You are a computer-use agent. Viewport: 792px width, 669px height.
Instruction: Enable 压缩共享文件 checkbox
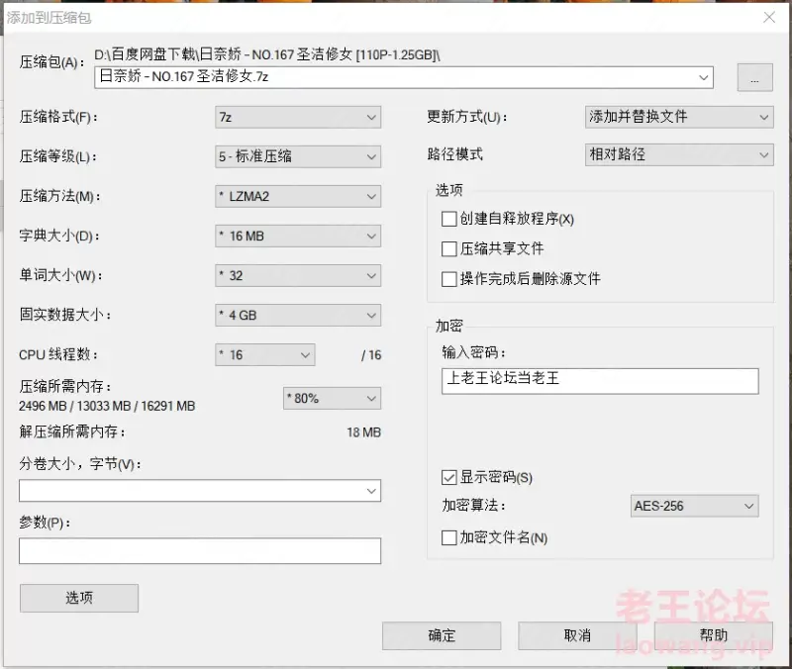pos(448,249)
